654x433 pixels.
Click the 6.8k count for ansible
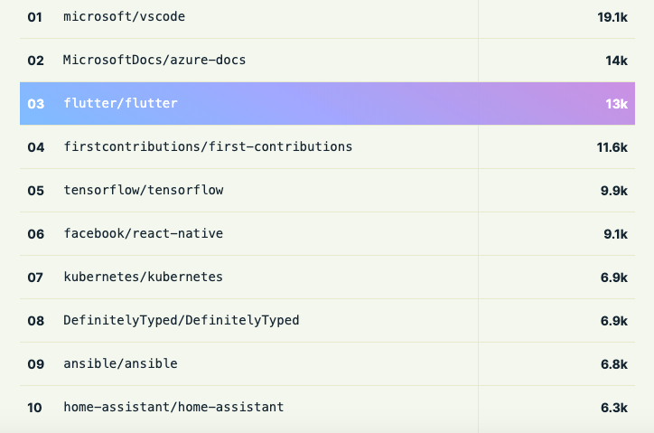click(x=613, y=364)
